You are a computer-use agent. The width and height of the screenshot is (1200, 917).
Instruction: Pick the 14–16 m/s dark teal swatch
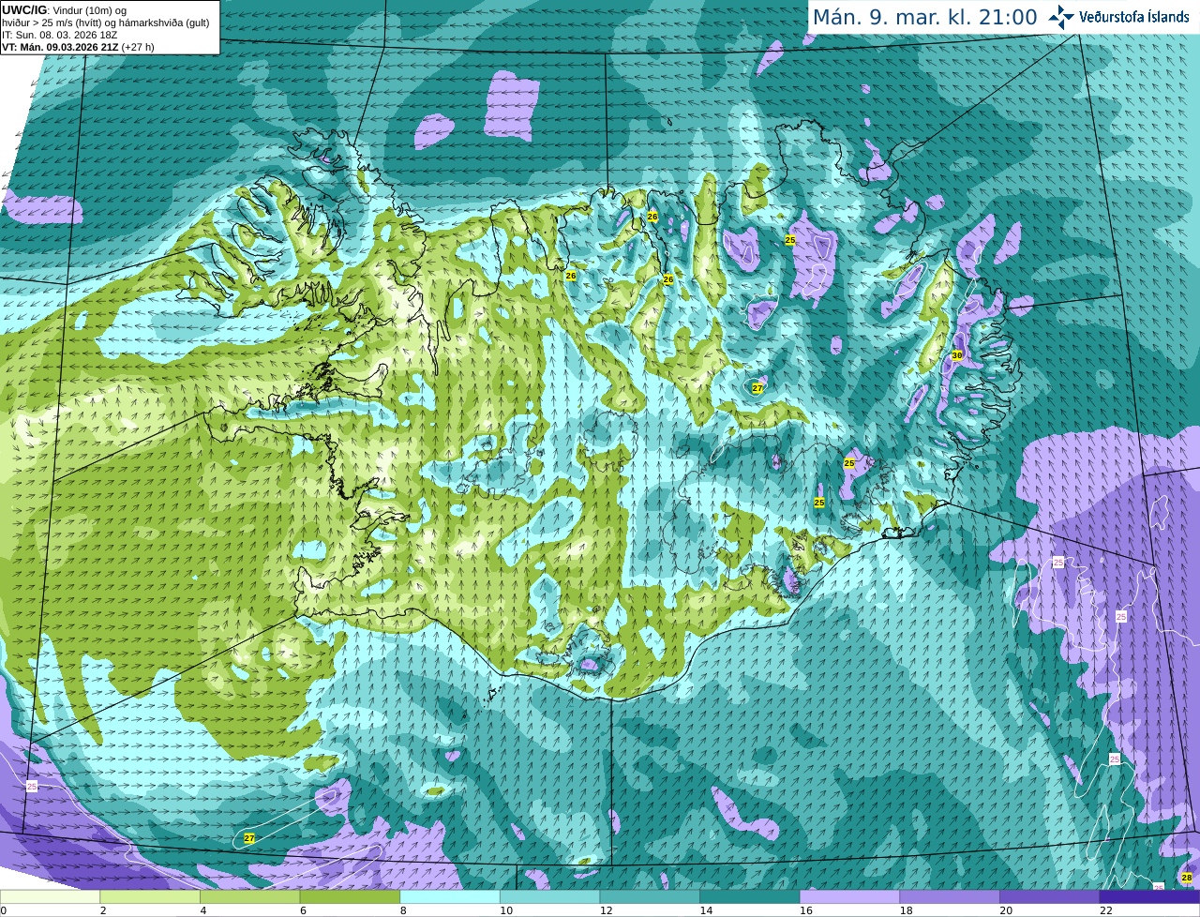click(750, 896)
